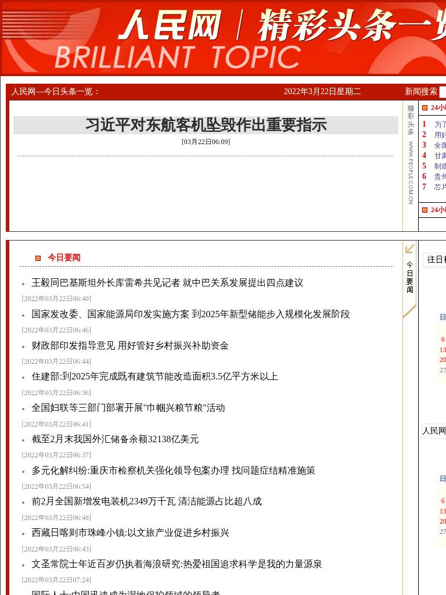
Task: Open 住建部 building energy-saving renovation article
Action: point(154,377)
